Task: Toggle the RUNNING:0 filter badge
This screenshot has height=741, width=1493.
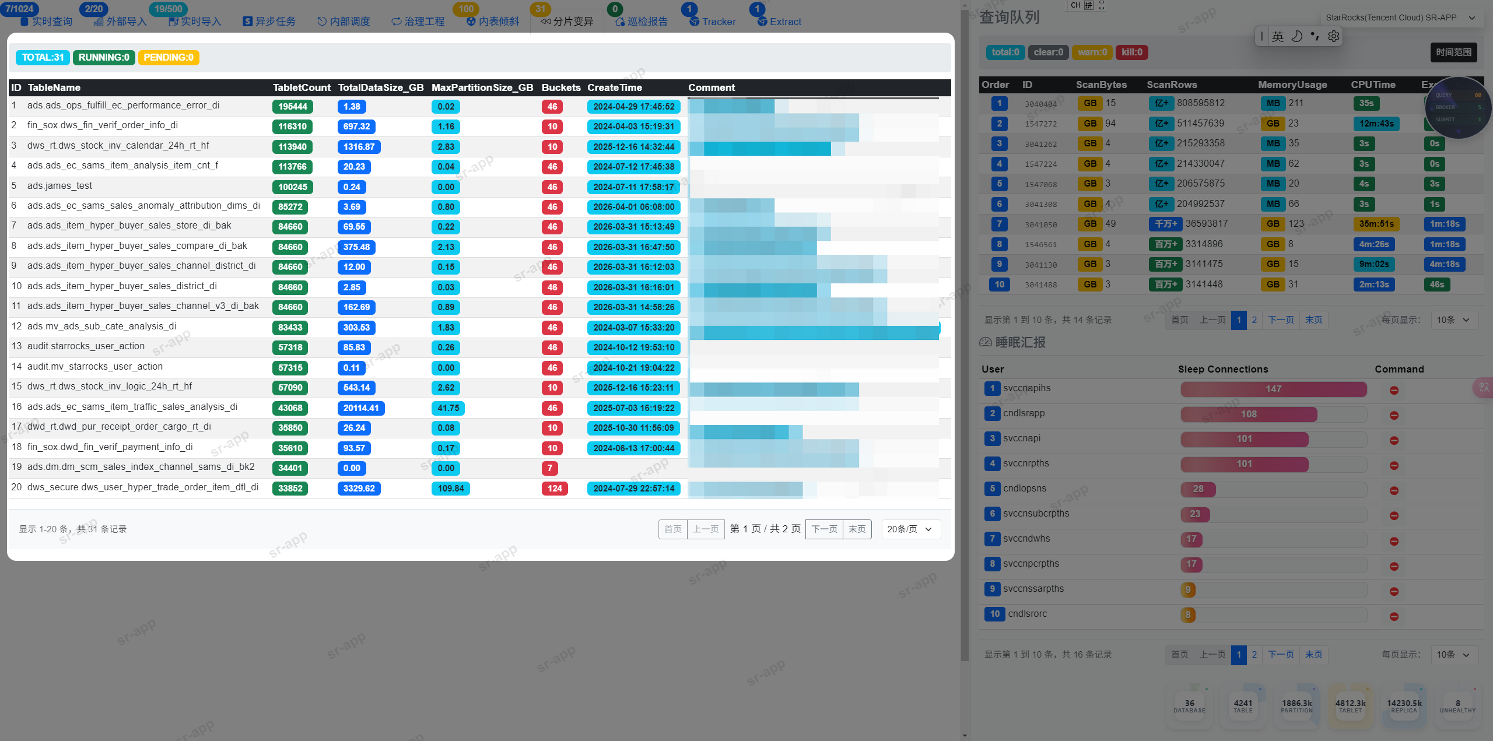Action: pos(104,57)
